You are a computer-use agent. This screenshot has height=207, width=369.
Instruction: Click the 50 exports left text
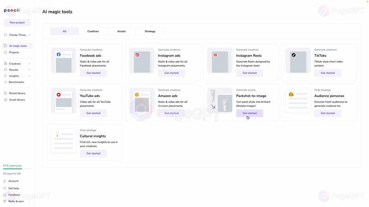[12, 174]
